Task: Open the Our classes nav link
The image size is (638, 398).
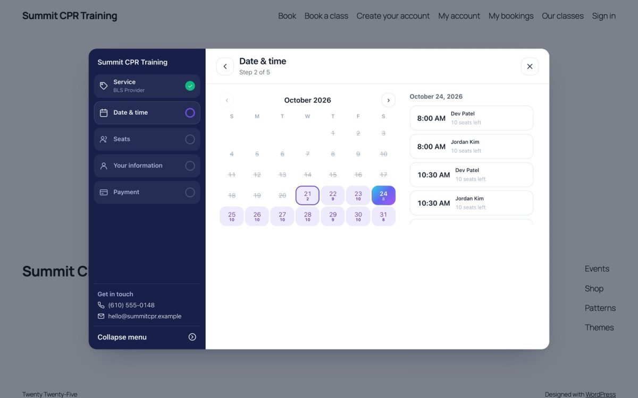Action: pyautogui.click(x=563, y=16)
